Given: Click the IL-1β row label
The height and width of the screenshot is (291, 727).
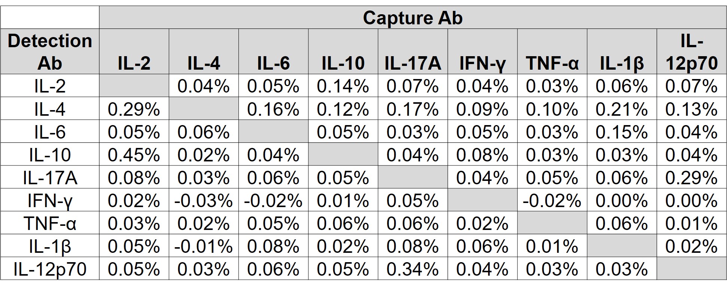Looking at the screenshot, I should (x=50, y=246).
